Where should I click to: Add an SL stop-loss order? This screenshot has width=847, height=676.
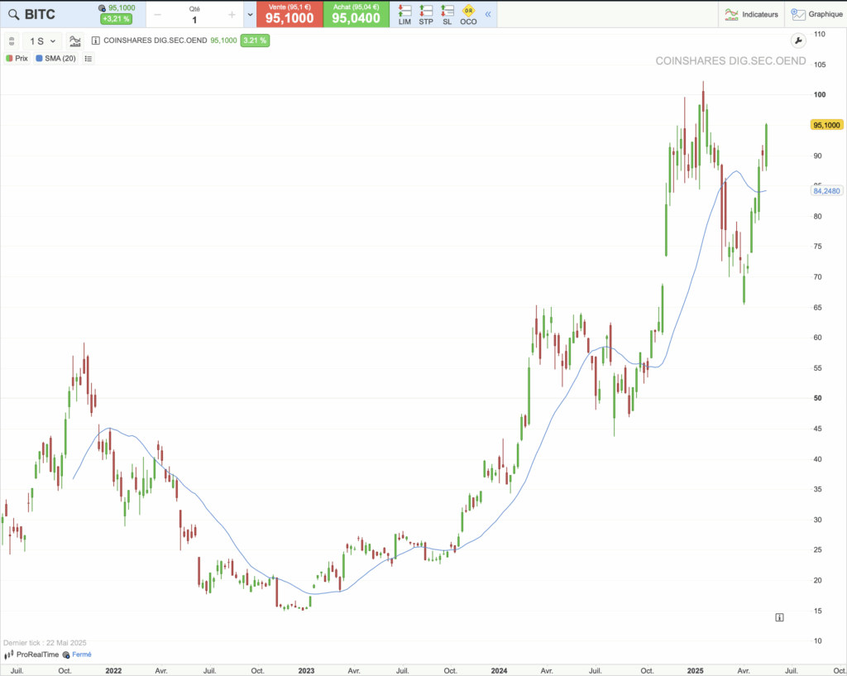point(447,15)
